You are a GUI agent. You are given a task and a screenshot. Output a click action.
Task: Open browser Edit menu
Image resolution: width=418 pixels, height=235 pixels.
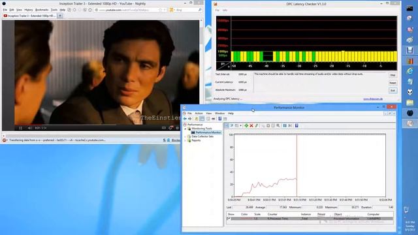12,10
